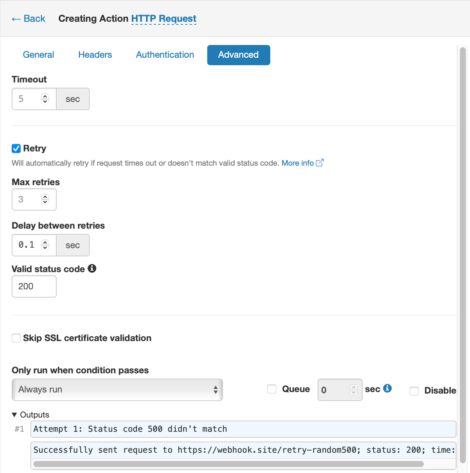Enable Skip SSL certificate validation
470x473 pixels.
click(16, 338)
